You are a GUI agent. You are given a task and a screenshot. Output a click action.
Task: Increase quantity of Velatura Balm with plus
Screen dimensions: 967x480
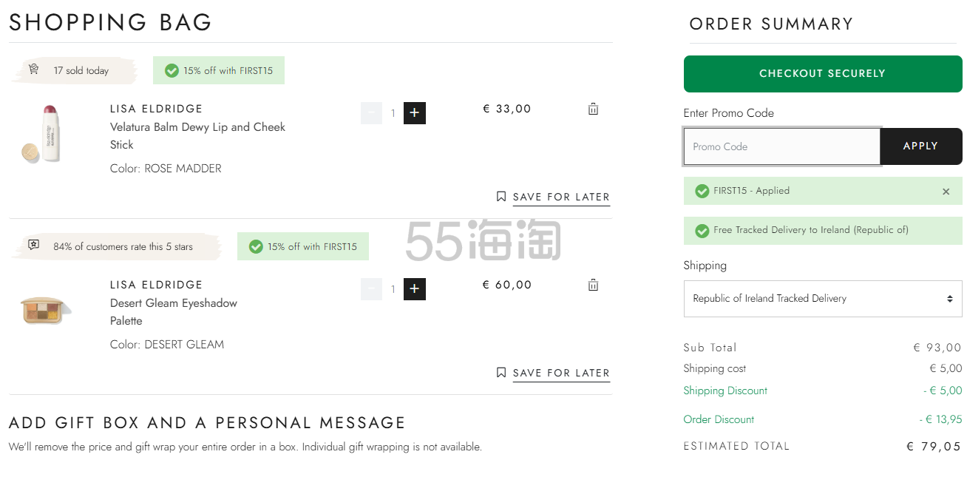(415, 113)
